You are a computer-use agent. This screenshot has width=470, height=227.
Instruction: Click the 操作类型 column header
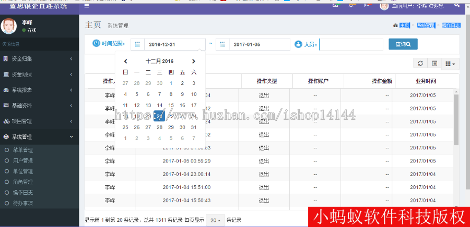point(267,81)
